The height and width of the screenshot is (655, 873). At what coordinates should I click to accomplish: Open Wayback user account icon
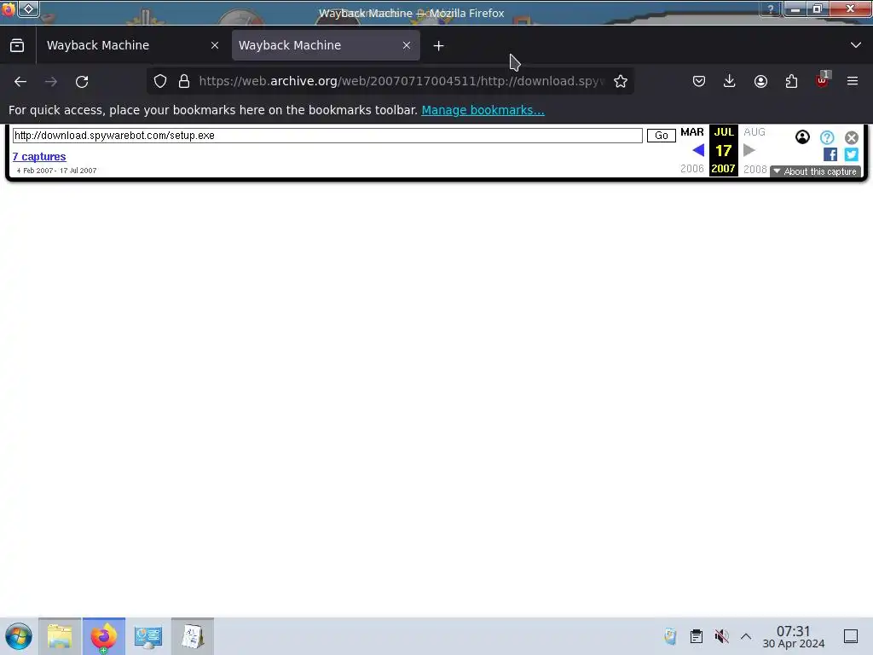tap(802, 137)
